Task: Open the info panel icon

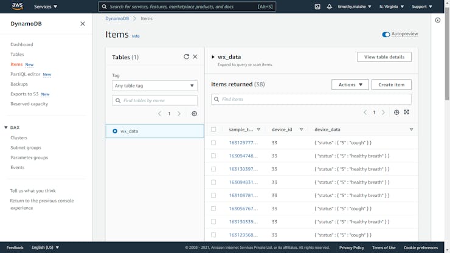Action: pyautogui.click(x=438, y=20)
